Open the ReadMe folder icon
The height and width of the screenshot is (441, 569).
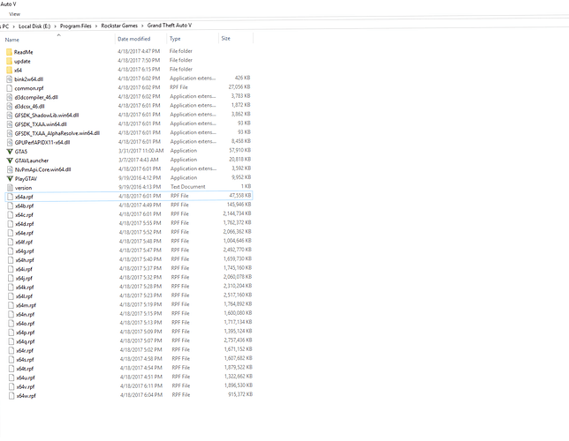tap(9, 52)
